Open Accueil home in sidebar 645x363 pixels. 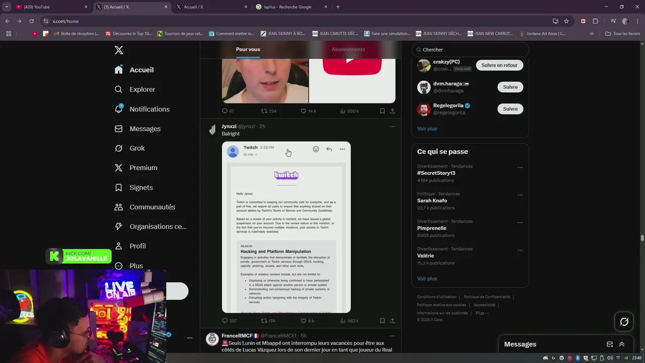[x=134, y=70]
